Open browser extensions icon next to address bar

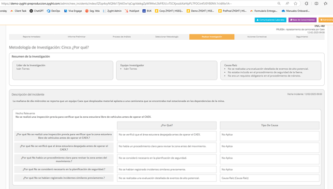[306, 3]
